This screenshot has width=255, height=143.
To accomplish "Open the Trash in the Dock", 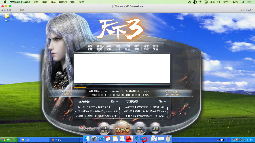I will pyautogui.click(x=168, y=139).
